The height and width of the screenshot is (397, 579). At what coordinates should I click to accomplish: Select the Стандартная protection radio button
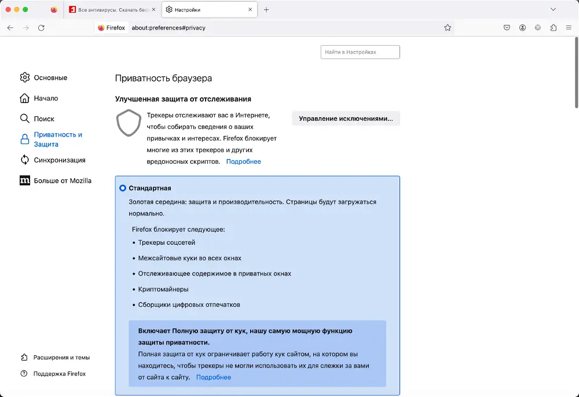tap(123, 188)
